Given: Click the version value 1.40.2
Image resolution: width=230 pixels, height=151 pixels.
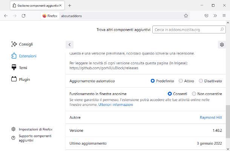Looking at the screenshot, I should tap(217, 130).
